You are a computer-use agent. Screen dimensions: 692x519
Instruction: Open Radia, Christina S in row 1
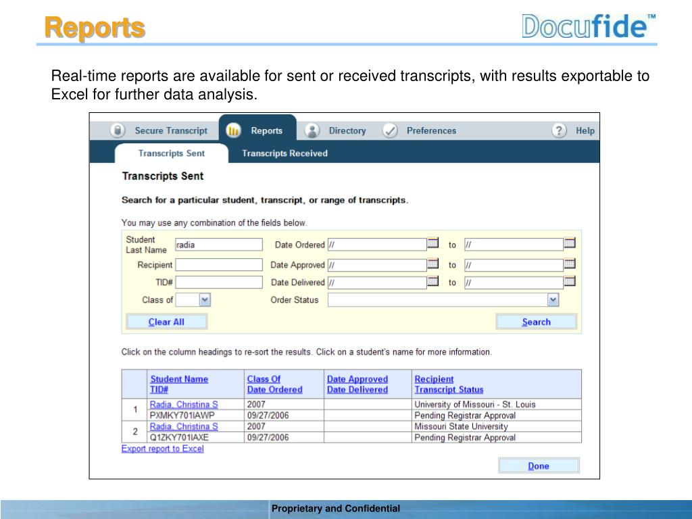[x=184, y=404]
